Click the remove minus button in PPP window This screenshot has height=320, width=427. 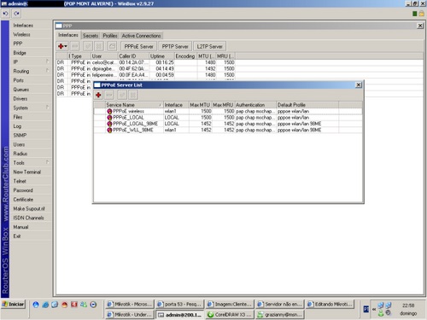[x=75, y=46]
